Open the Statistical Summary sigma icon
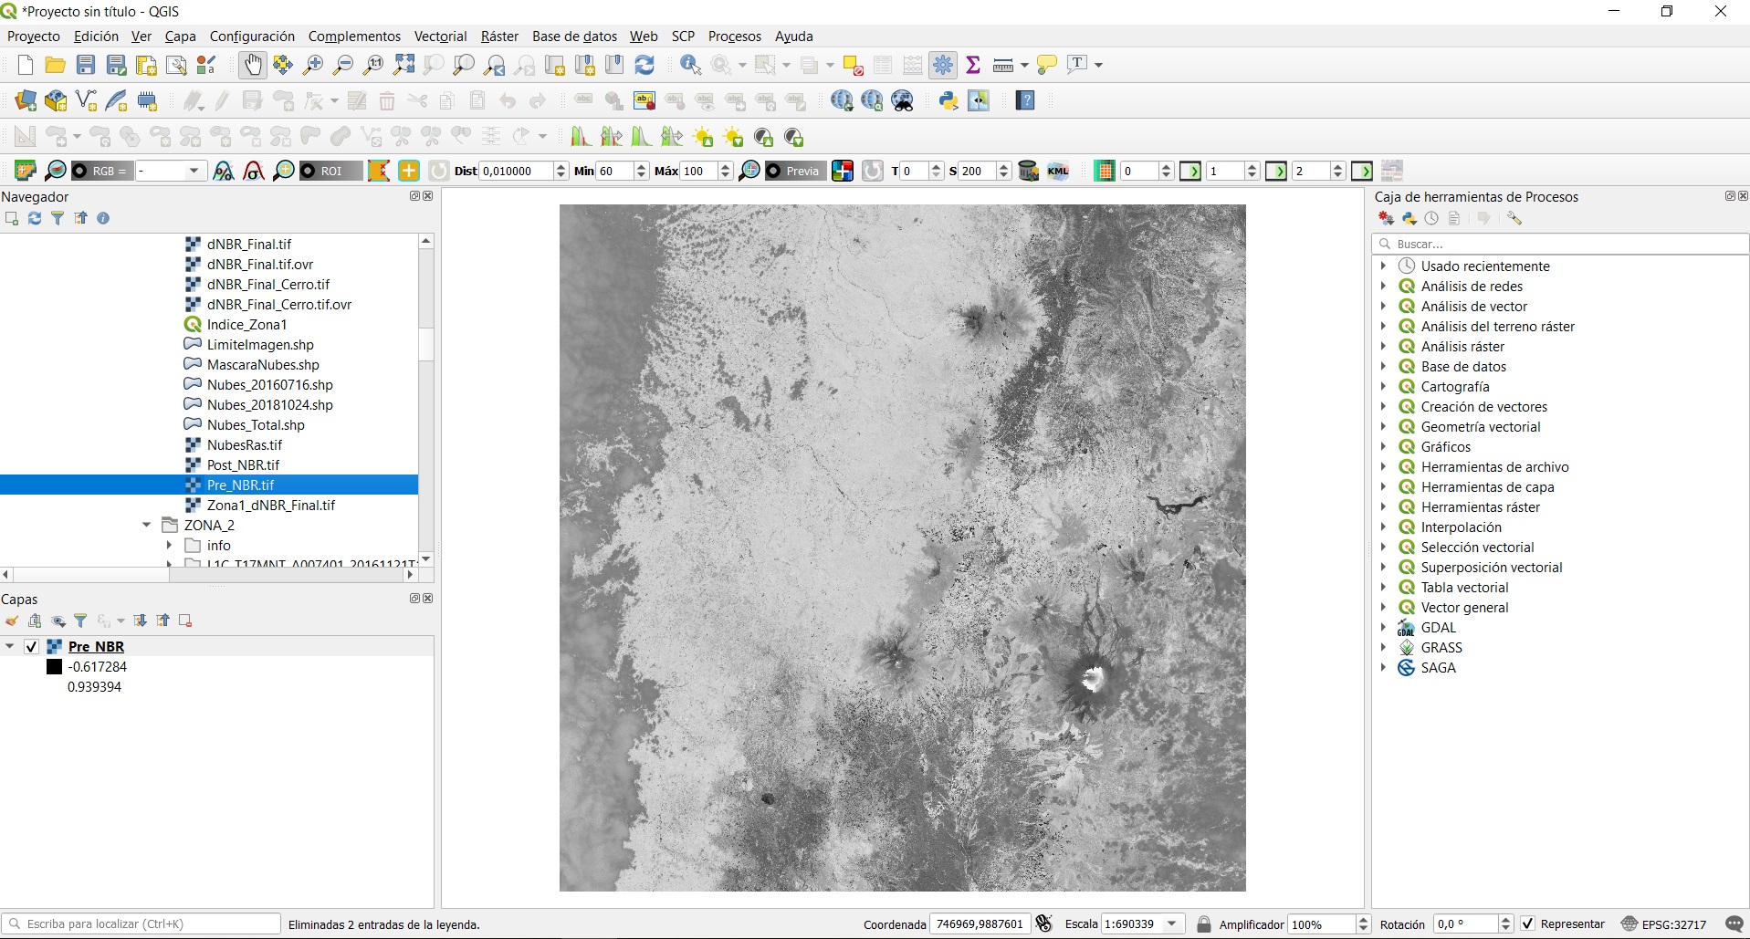Image resolution: width=1750 pixels, height=939 pixels. pyautogui.click(x=973, y=65)
